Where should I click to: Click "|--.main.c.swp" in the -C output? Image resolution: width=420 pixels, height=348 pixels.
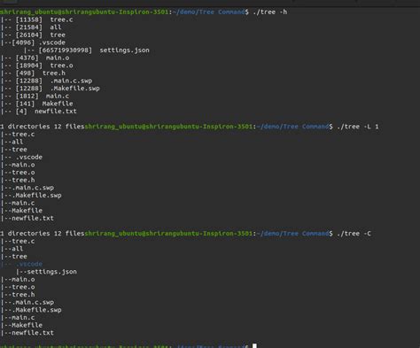pyautogui.click(x=27, y=302)
